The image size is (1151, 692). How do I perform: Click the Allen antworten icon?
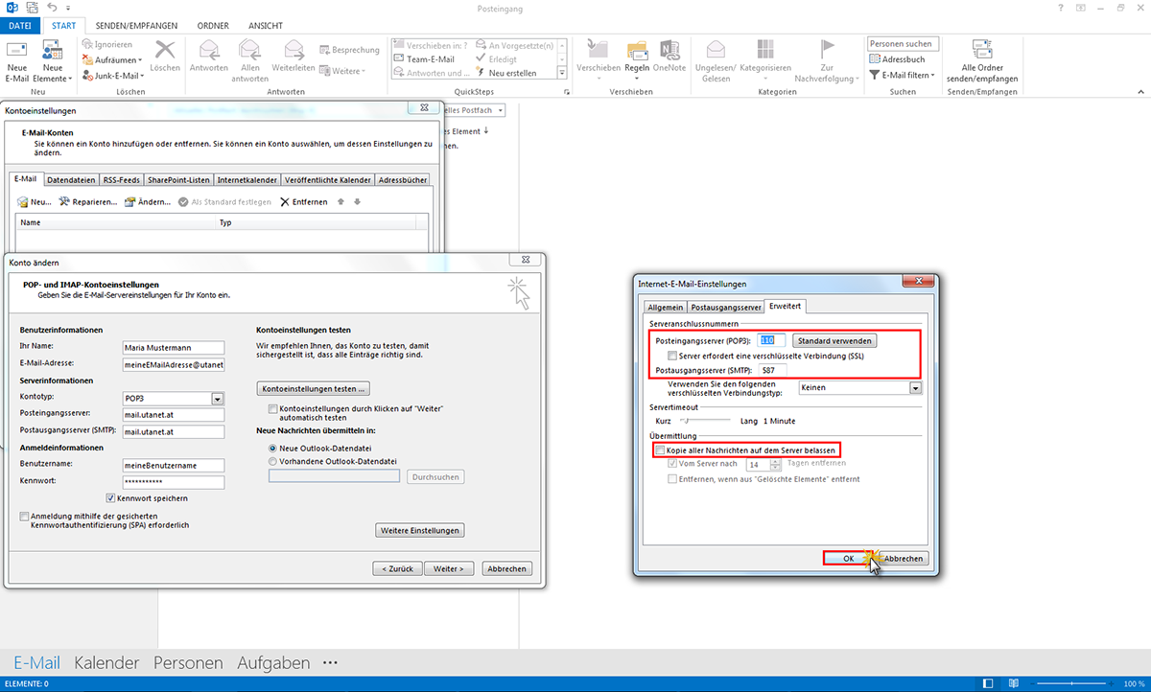coord(250,50)
